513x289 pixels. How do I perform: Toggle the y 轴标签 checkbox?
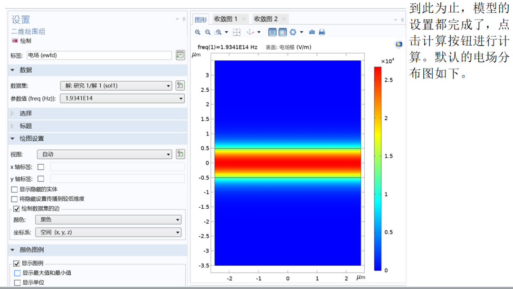point(41,179)
